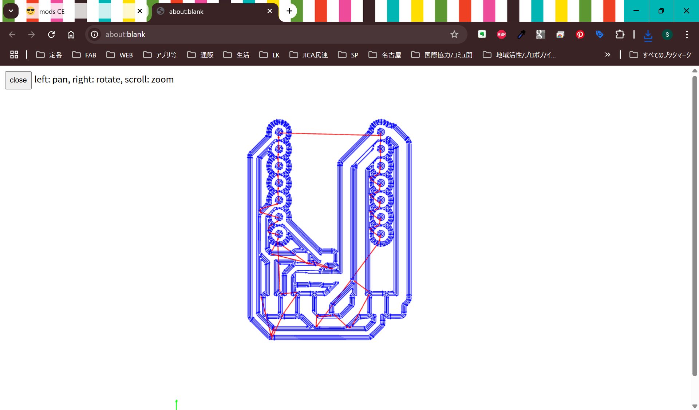Open the WEB bookmark folder
Viewport: 699px width, 410px height.
119,55
